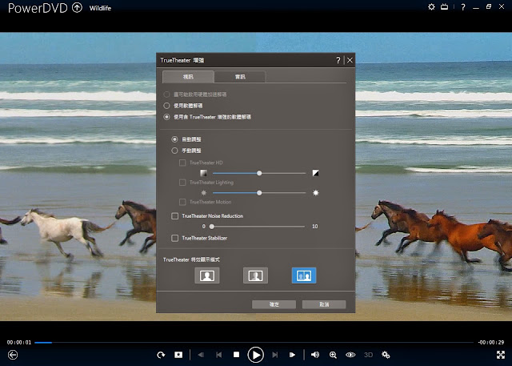
Task: Click high sharpness icon beside HD slider
Action: [315, 173]
